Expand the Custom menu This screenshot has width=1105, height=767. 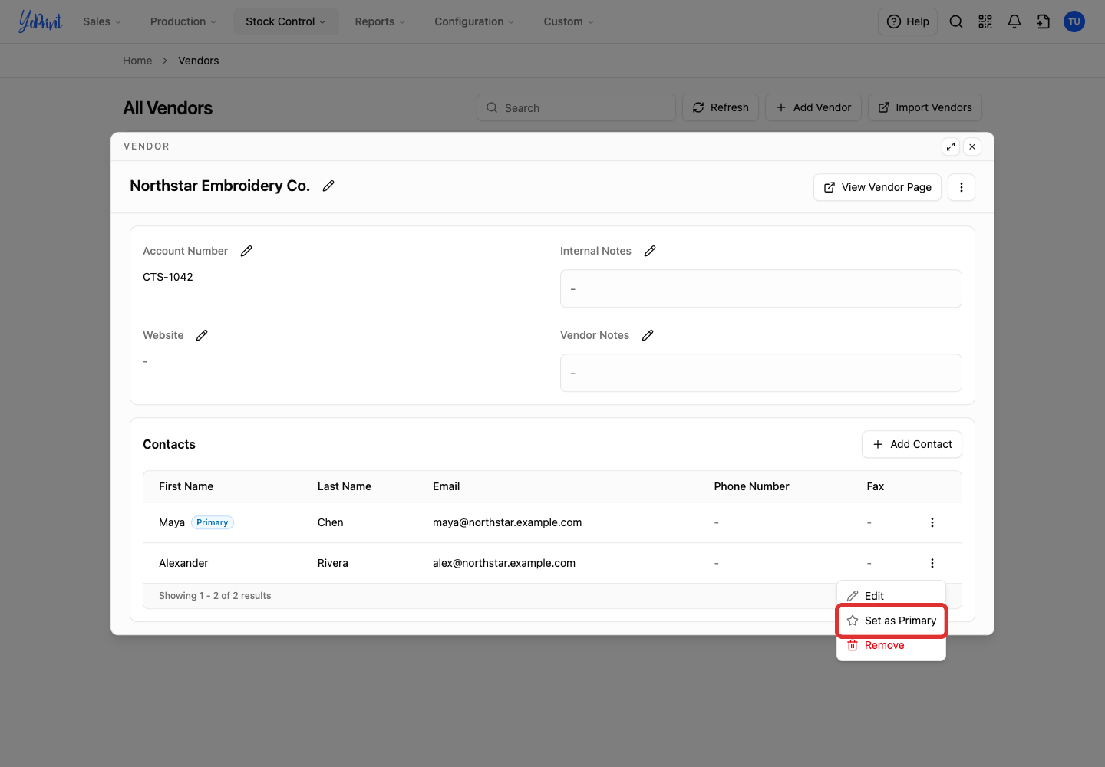tap(569, 21)
